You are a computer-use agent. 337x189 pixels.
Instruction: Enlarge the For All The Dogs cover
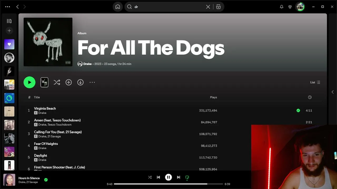48,42
